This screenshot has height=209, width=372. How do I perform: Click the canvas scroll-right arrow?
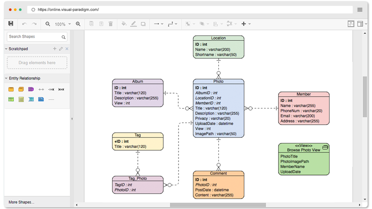pos(359,205)
